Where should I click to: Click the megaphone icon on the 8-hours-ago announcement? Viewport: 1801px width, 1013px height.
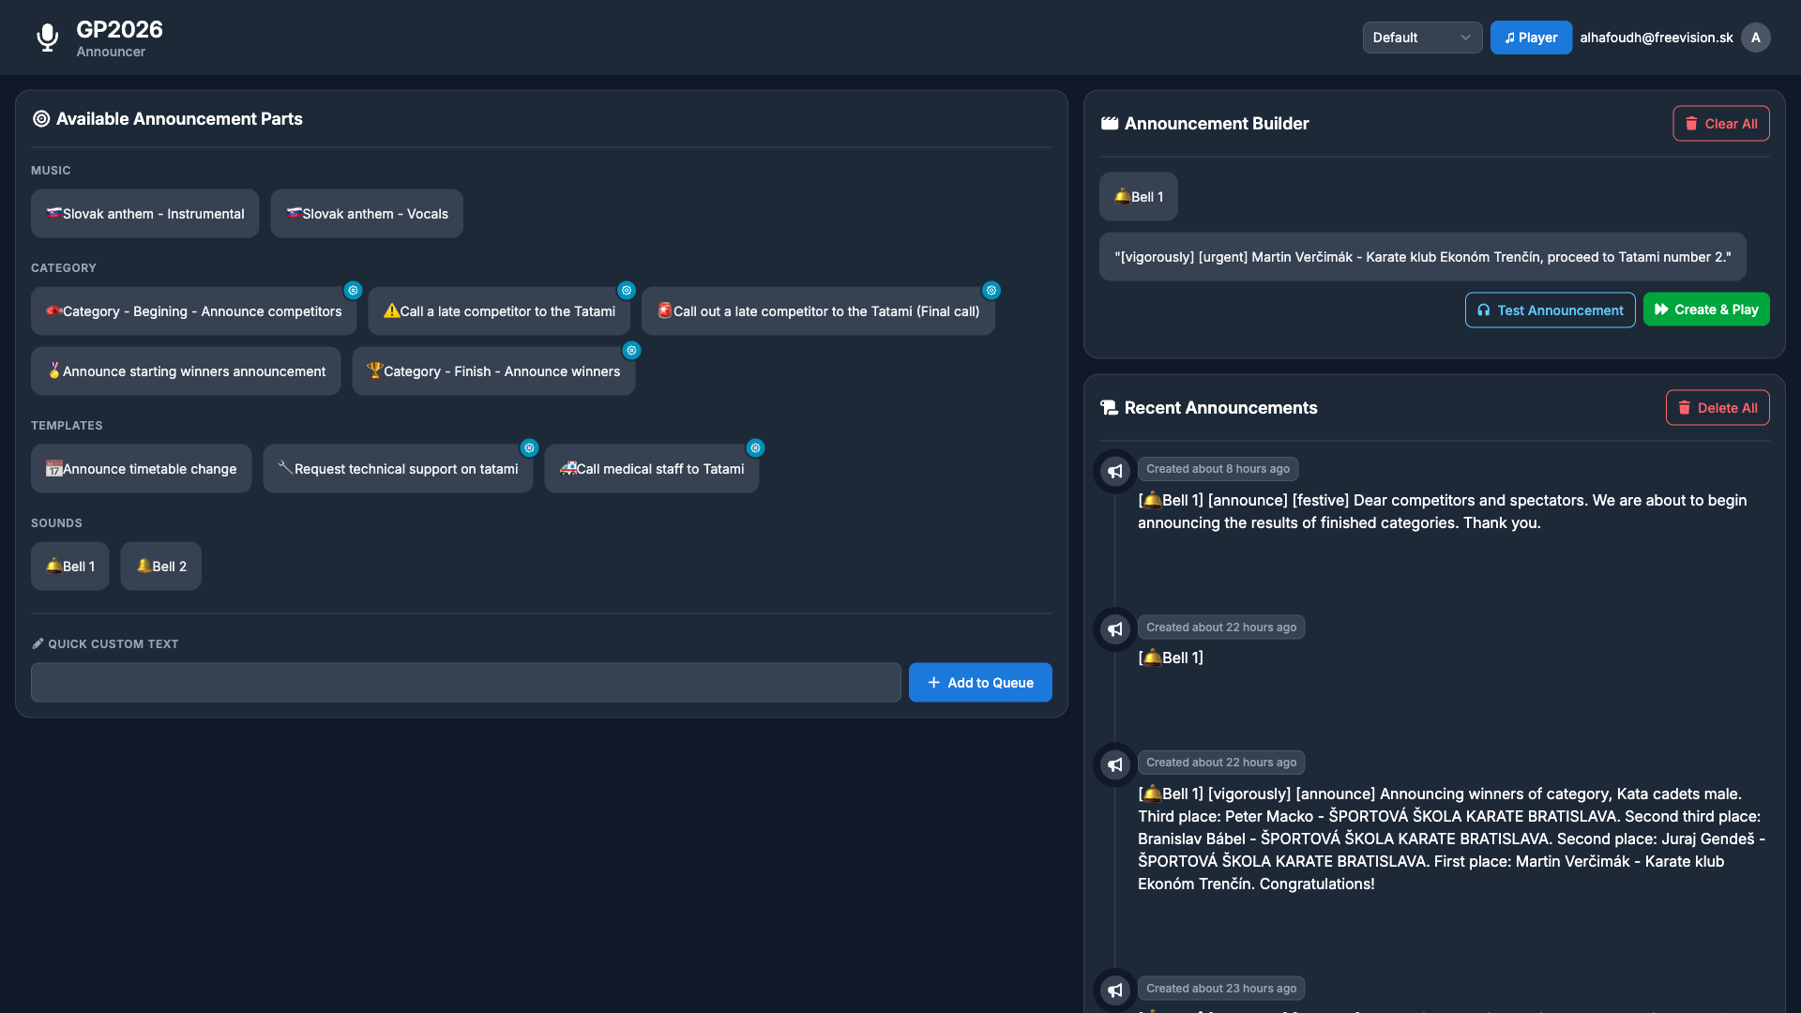1115,472
